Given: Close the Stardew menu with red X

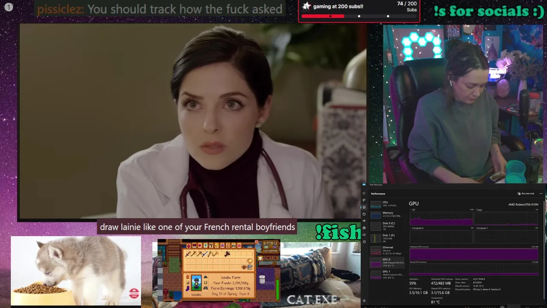Looking at the screenshot, I should (x=256, y=242).
